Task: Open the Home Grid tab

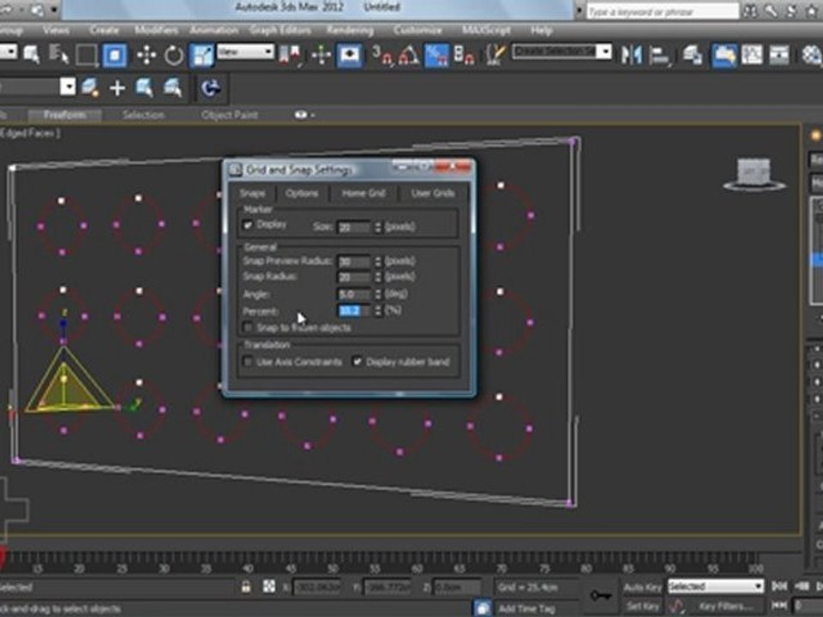Action: (x=363, y=193)
